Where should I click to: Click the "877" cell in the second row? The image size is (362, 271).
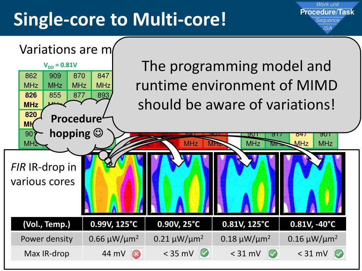click(x=79, y=95)
